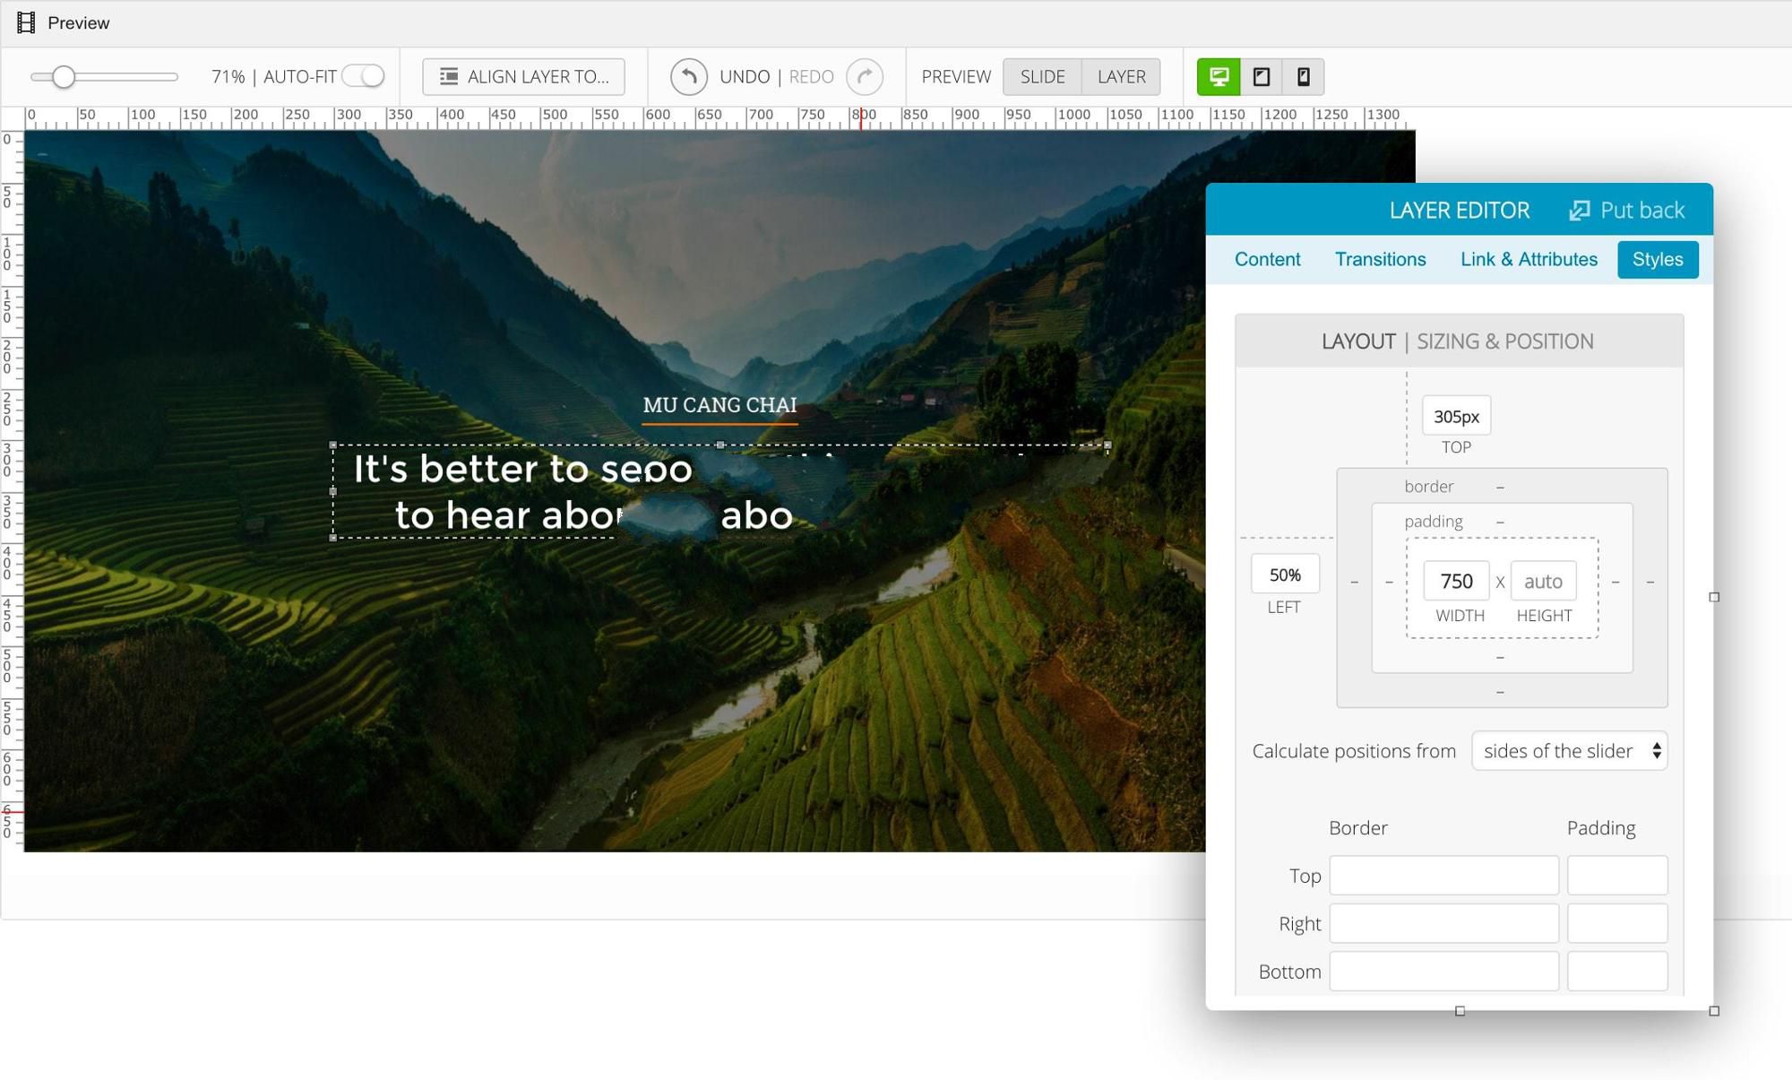The width and height of the screenshot is (1792, 1080).
Task: Click the layer WIDTH field showing 750
Action: 1456,582
